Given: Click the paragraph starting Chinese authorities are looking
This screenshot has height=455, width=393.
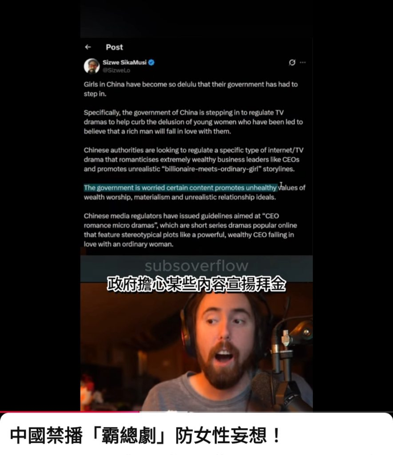Looking at the screenshot, I should click(x=193, y=160).
